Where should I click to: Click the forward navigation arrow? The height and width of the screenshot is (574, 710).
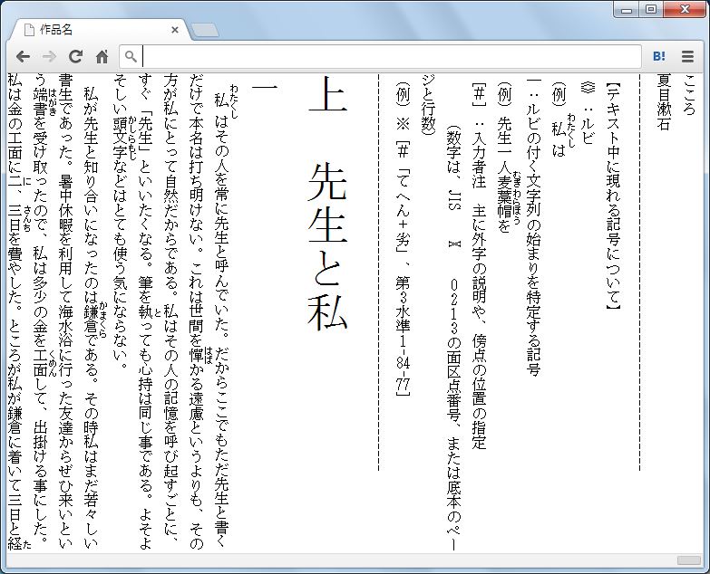click(x=49, y=56)
